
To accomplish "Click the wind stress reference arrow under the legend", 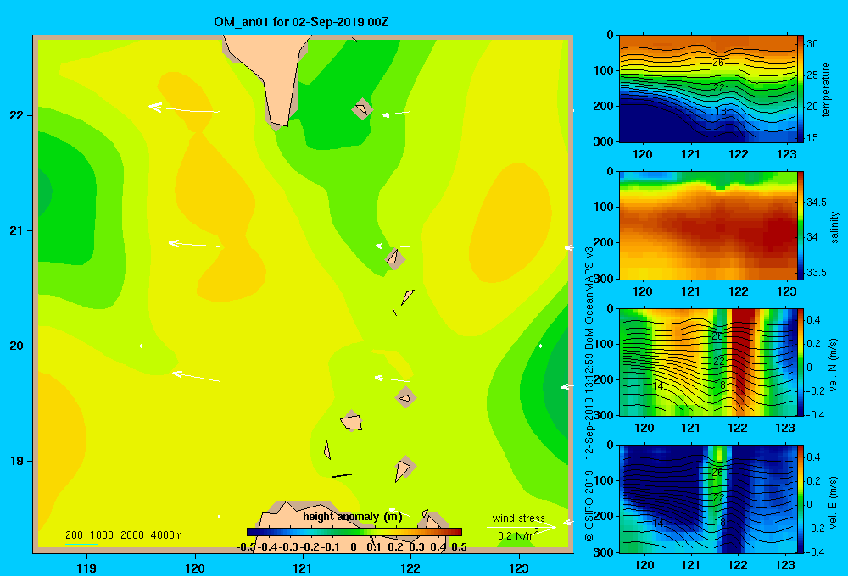I will pyautogui.click(x=522, y=527).
